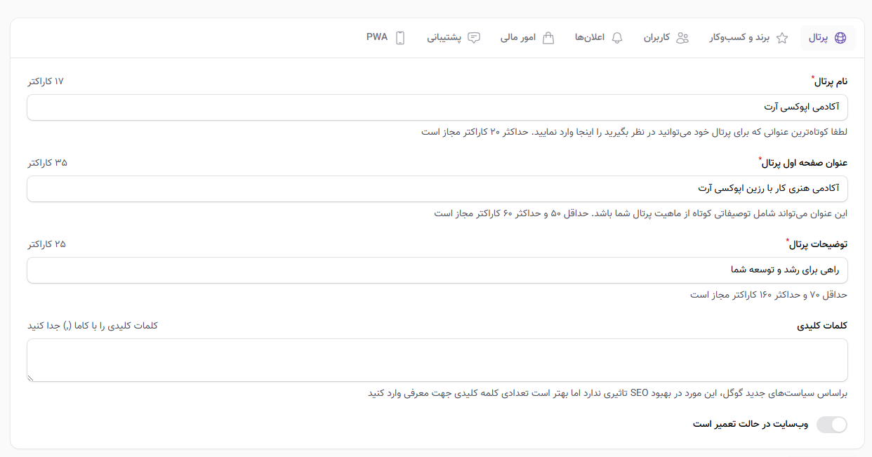This screenshot has height=457, width=872.
Task: Click the hint کلمات کلیدی را با کاما جدا کنید
Action: 93,326
